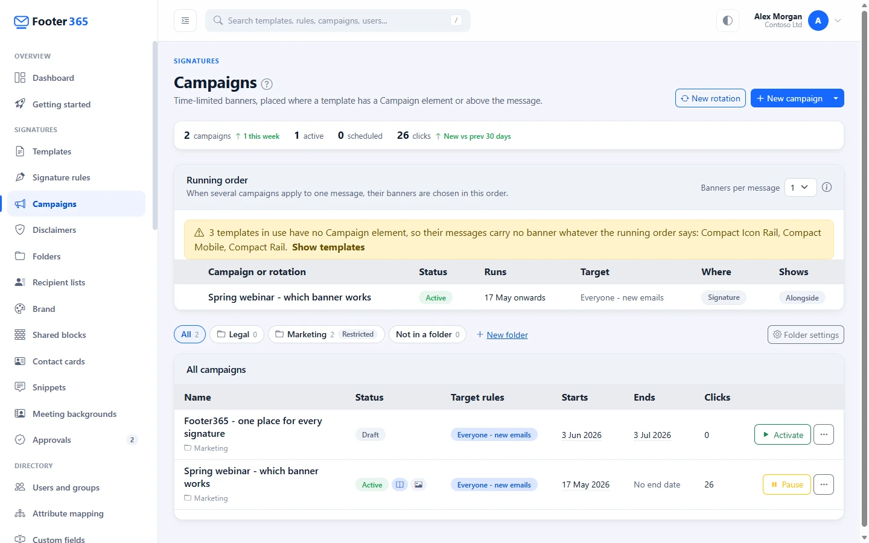869x543 pixels.
Task: Click the Meeting backgrounds icon
Action: pyautogui.click(x=20, y=414)
